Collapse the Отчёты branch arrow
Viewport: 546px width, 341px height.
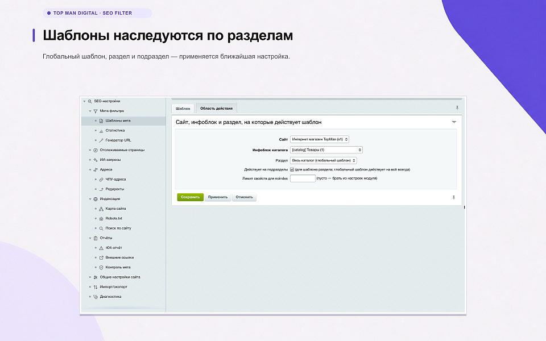click(x=90, y=238)
